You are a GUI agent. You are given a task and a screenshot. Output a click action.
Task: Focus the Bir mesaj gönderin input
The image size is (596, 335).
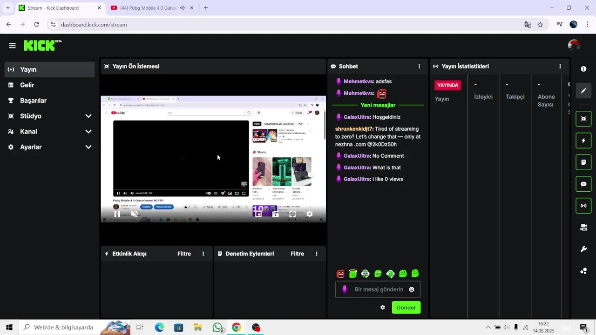click(x=378, y=289)
